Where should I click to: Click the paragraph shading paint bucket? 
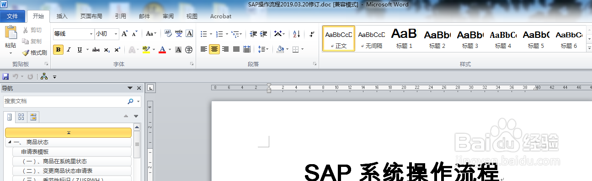[x=280, y=49]
